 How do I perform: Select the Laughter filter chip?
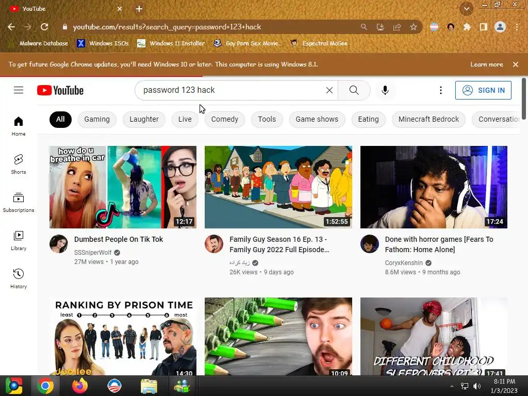[x=144, y=119]
